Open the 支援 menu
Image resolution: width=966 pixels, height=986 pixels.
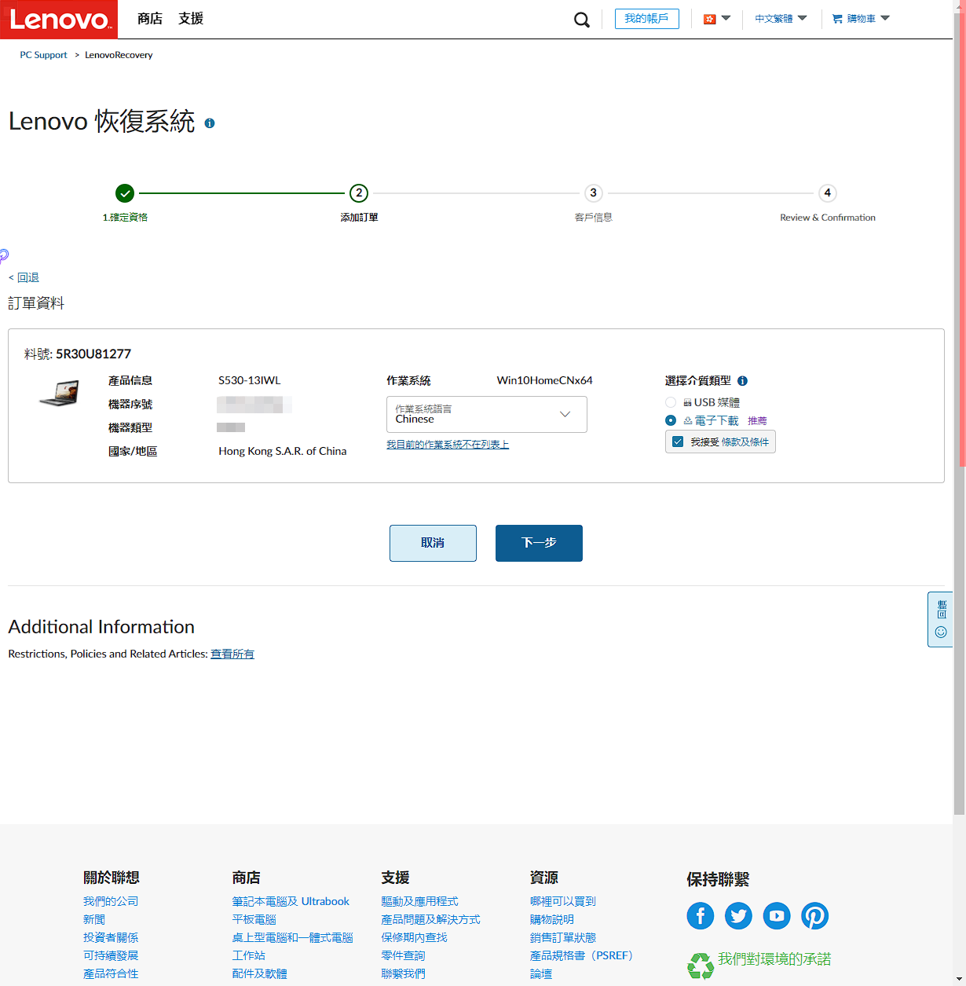click(191, 19)
